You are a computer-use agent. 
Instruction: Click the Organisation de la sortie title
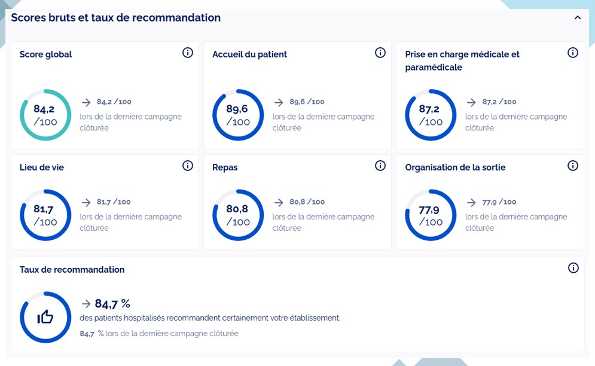click(x=455, y=167)
